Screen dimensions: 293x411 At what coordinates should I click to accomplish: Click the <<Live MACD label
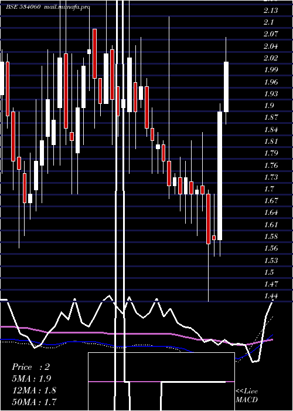tap(247, 395)
